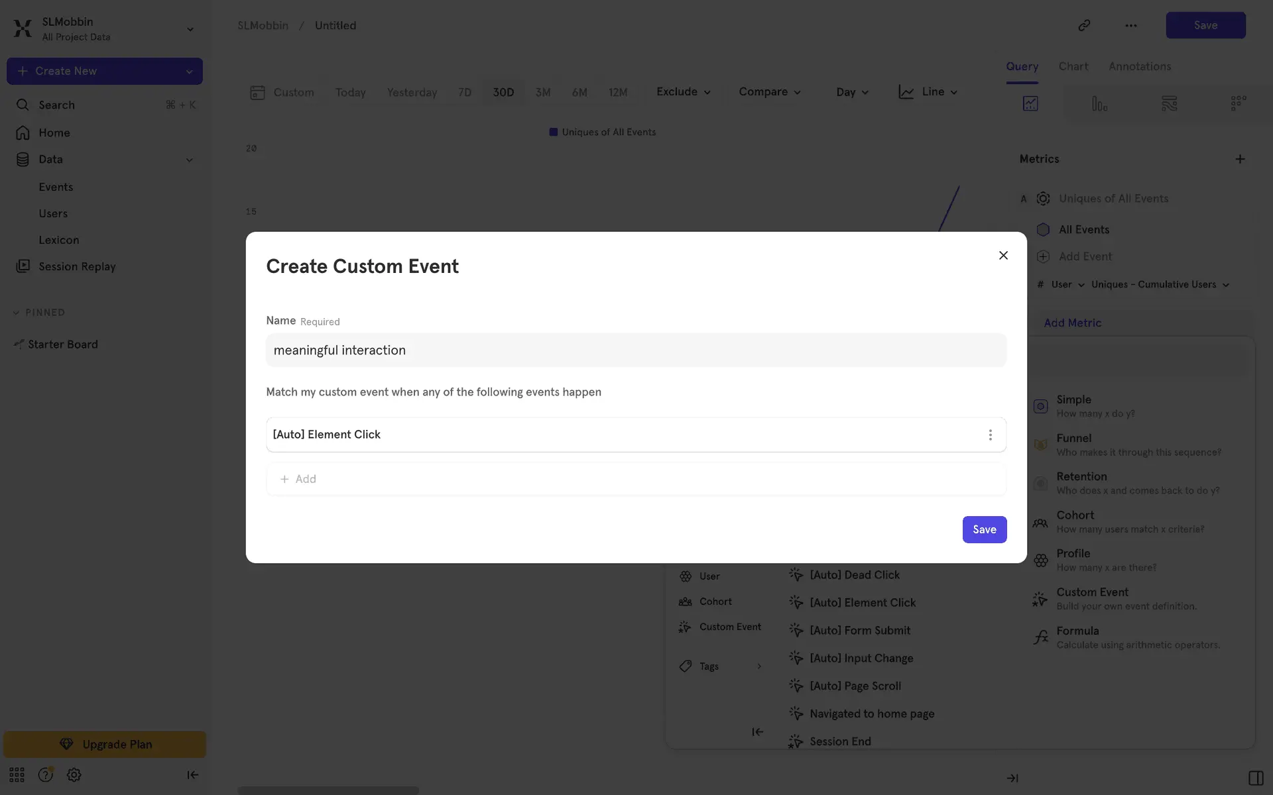Screen dimensions: 1273x795
Task: Switch to the Chart tab
Action: point(1073,66)
